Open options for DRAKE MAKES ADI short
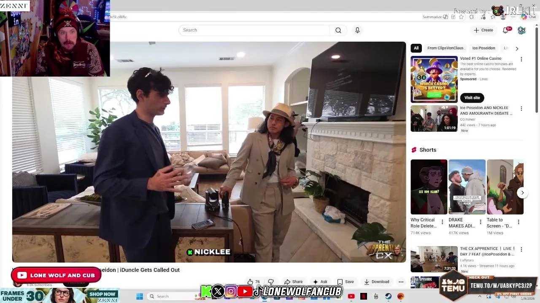This screenshot has width=540, height=303. pos(480,222)
